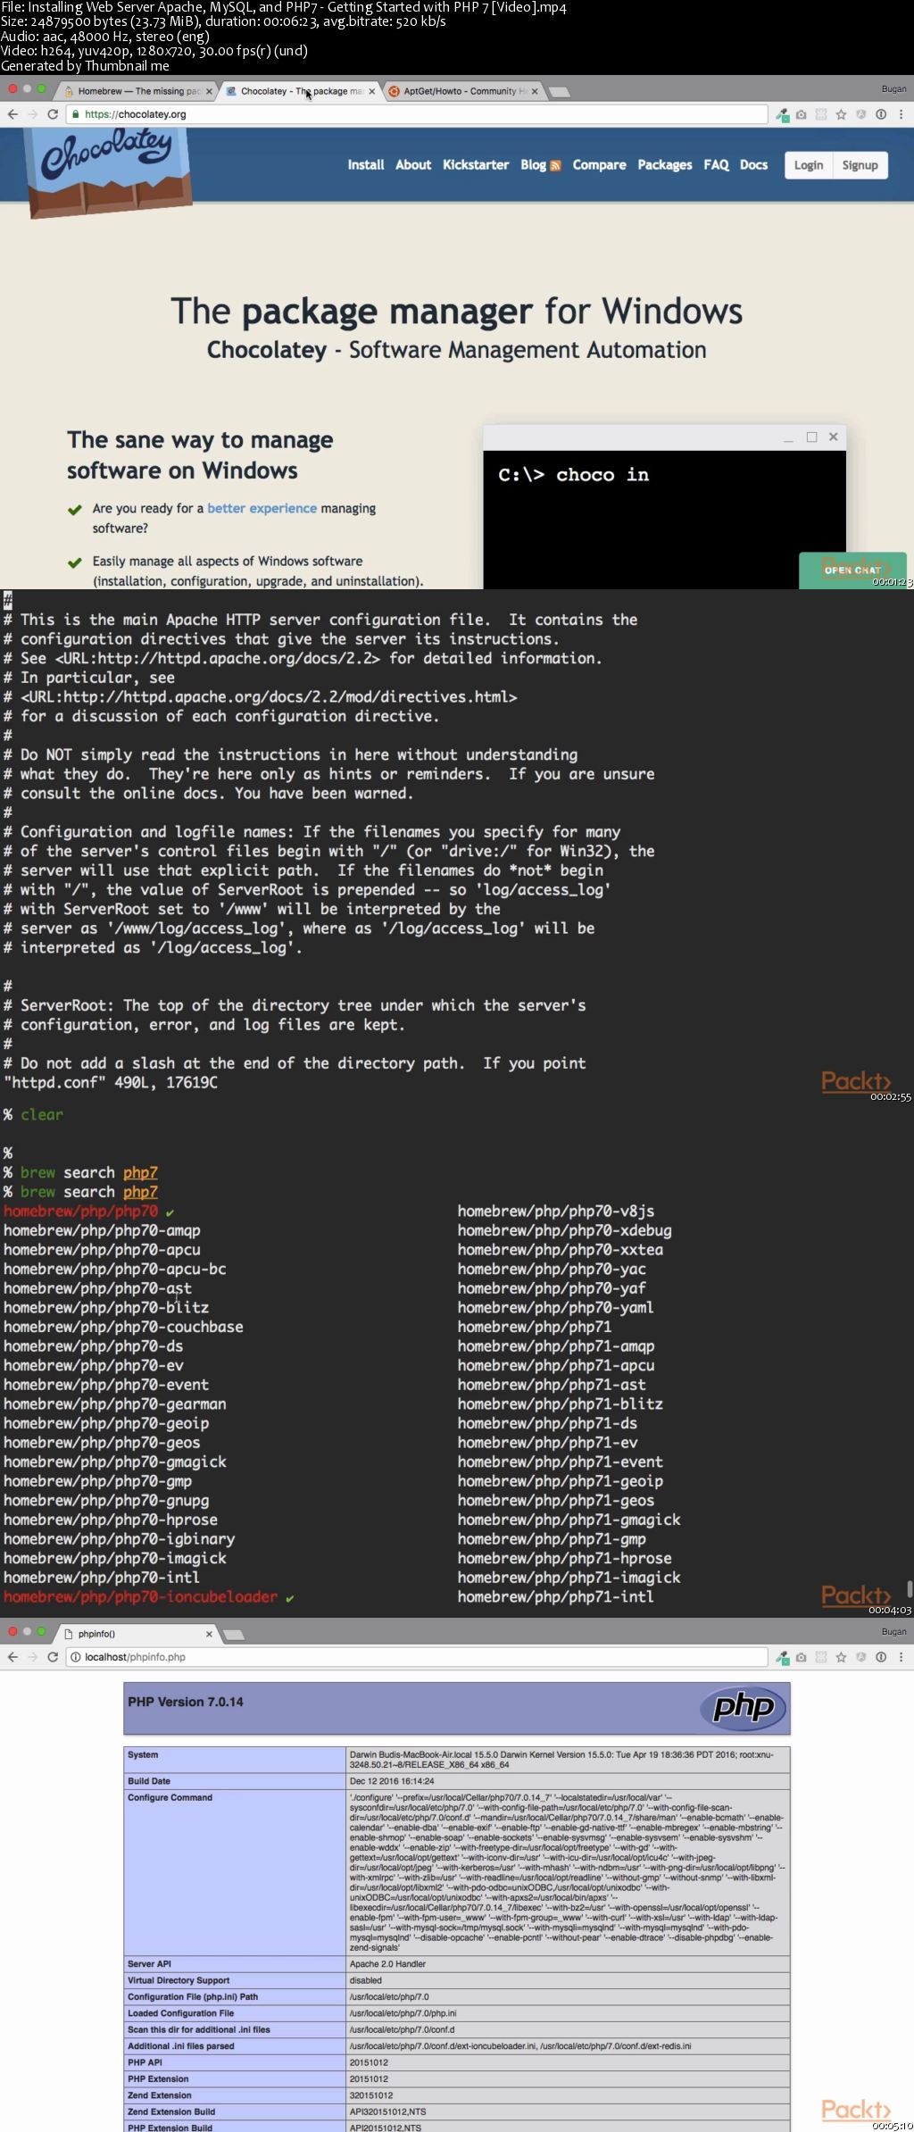Click the '/usr/local/etc/php/7.0/php.ini' value
This screenshot has height=2132, width=914.
coord(403,2013)
